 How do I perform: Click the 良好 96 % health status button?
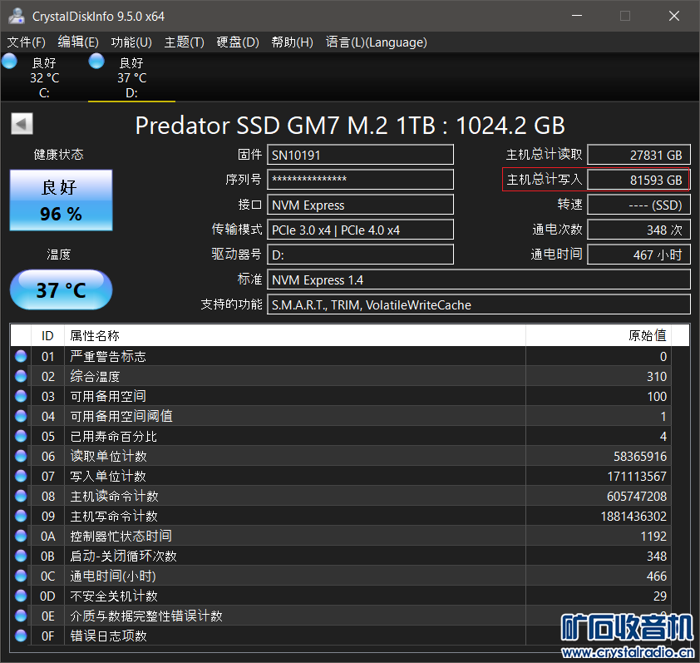coord(61,200)
